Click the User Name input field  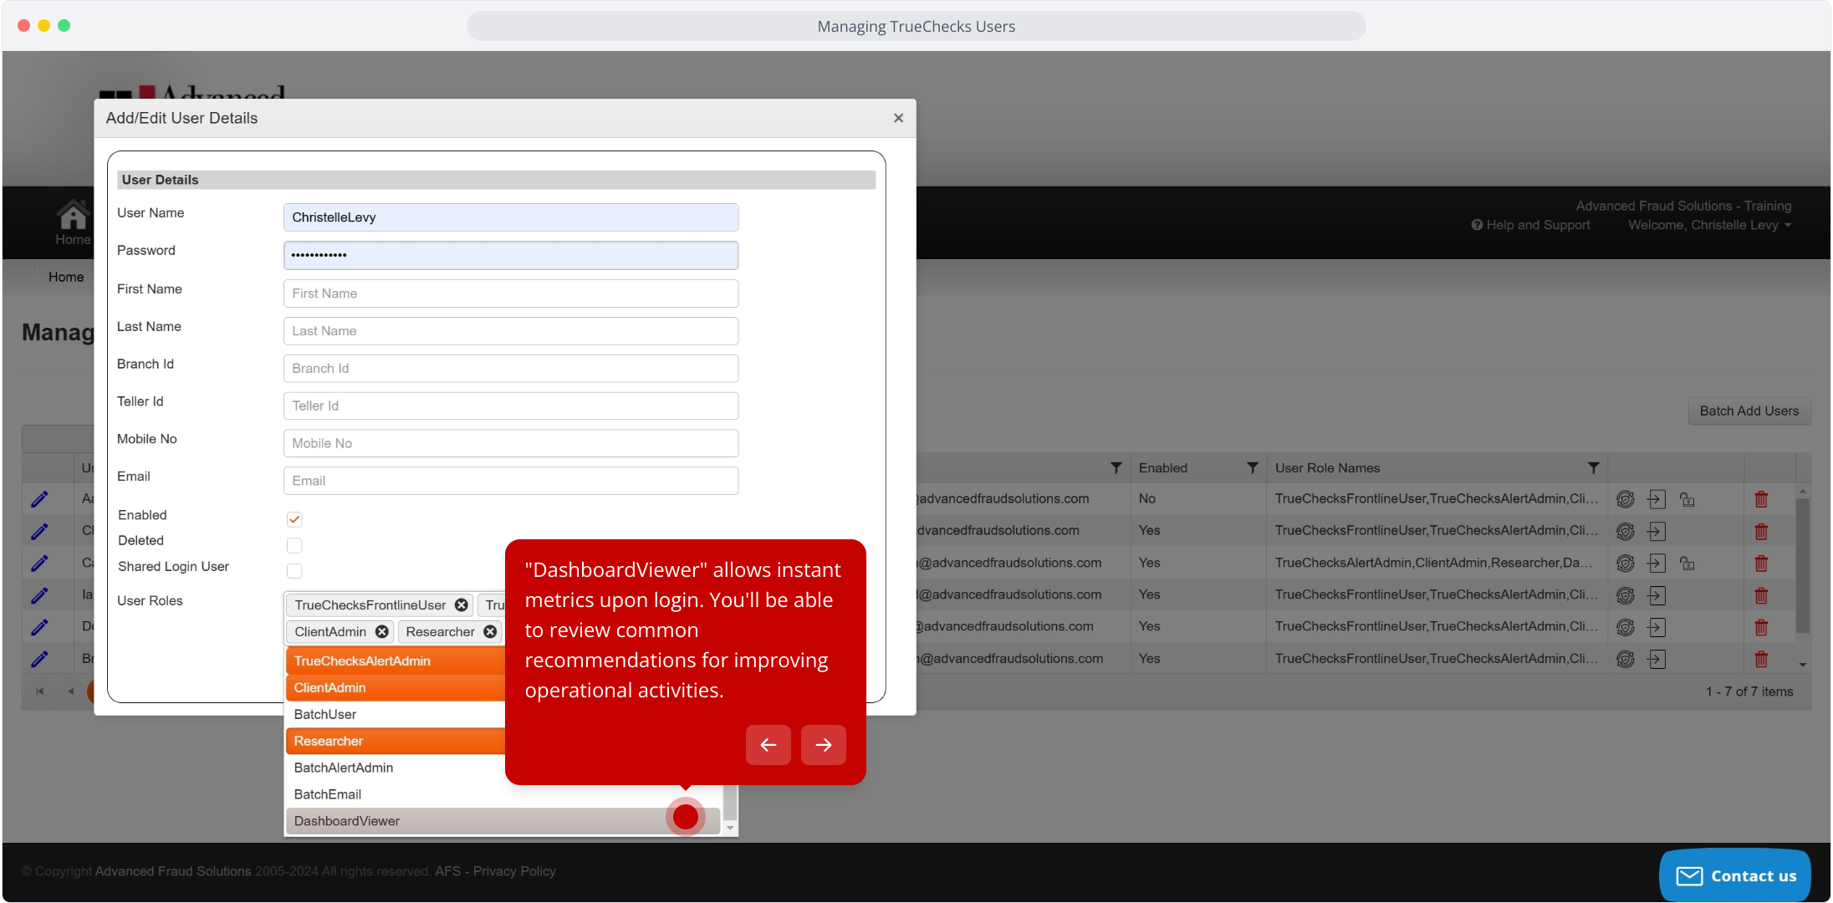click(511, 217)
